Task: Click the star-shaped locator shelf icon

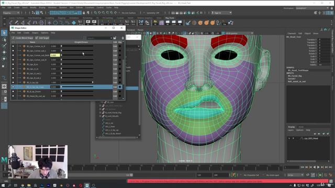Action: 49,22
